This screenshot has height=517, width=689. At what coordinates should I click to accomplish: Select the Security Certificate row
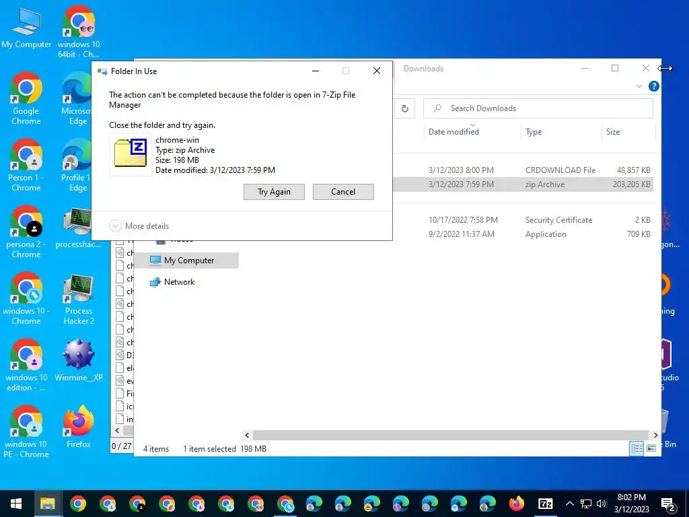[523, 220]
